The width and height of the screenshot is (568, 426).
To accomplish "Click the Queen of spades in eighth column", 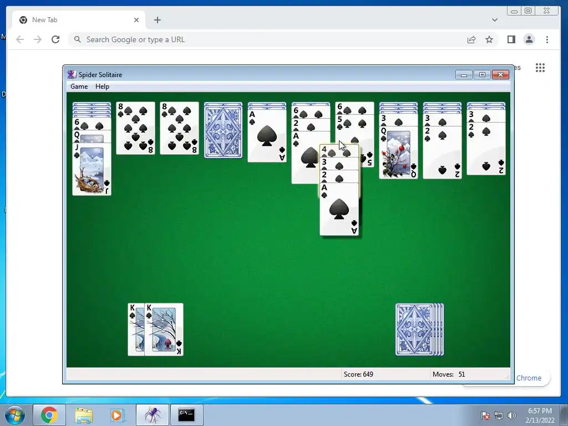I will 398,152.
